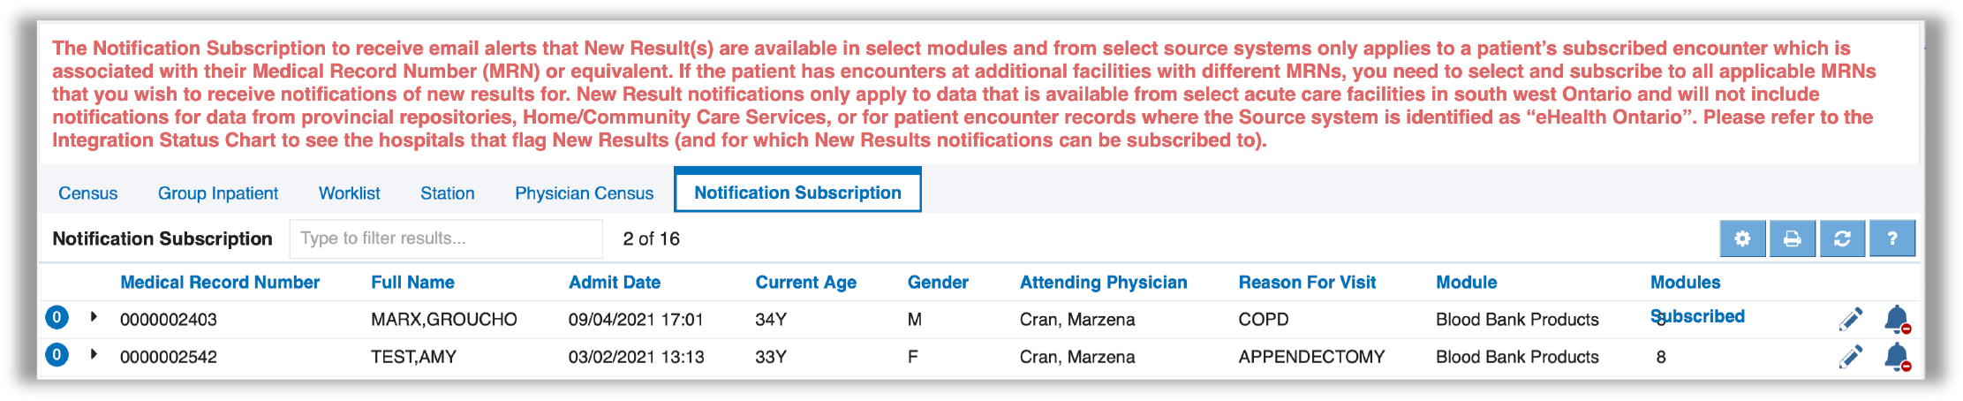Viewport: 1963px width, 401px height.
Task: Switch to the Census tab
Action: click(x=87, y=193)
